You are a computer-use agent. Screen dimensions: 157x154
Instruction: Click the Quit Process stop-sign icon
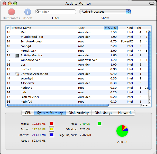(12, 12)
